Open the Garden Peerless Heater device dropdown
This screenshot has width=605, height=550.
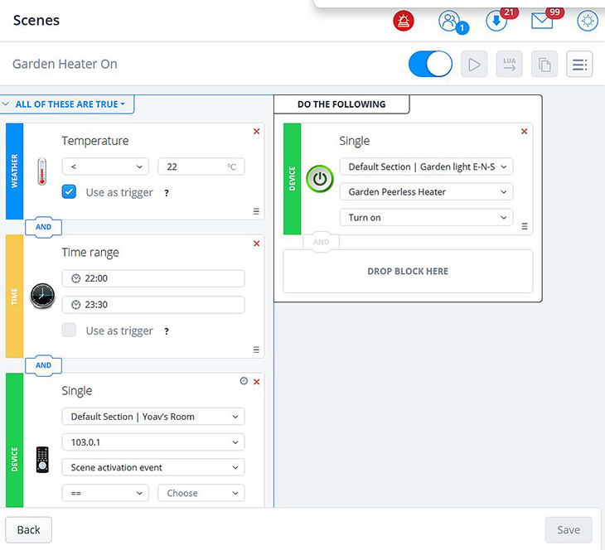tap(426, 191)
